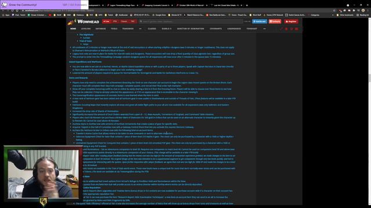371x208 pixels.
Task: Open the Movies & TV bookmark folder
Action: (175, 15)
